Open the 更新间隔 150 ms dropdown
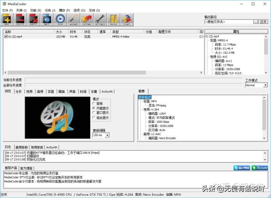The height and width of the screenshot is (198, 271). (x=101, y=135)
